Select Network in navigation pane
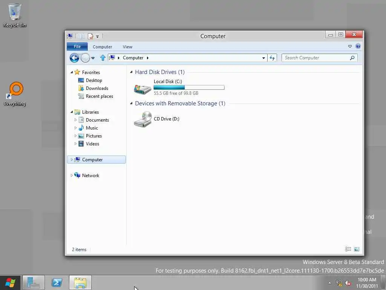386x290 pixels. coord(90,175)
